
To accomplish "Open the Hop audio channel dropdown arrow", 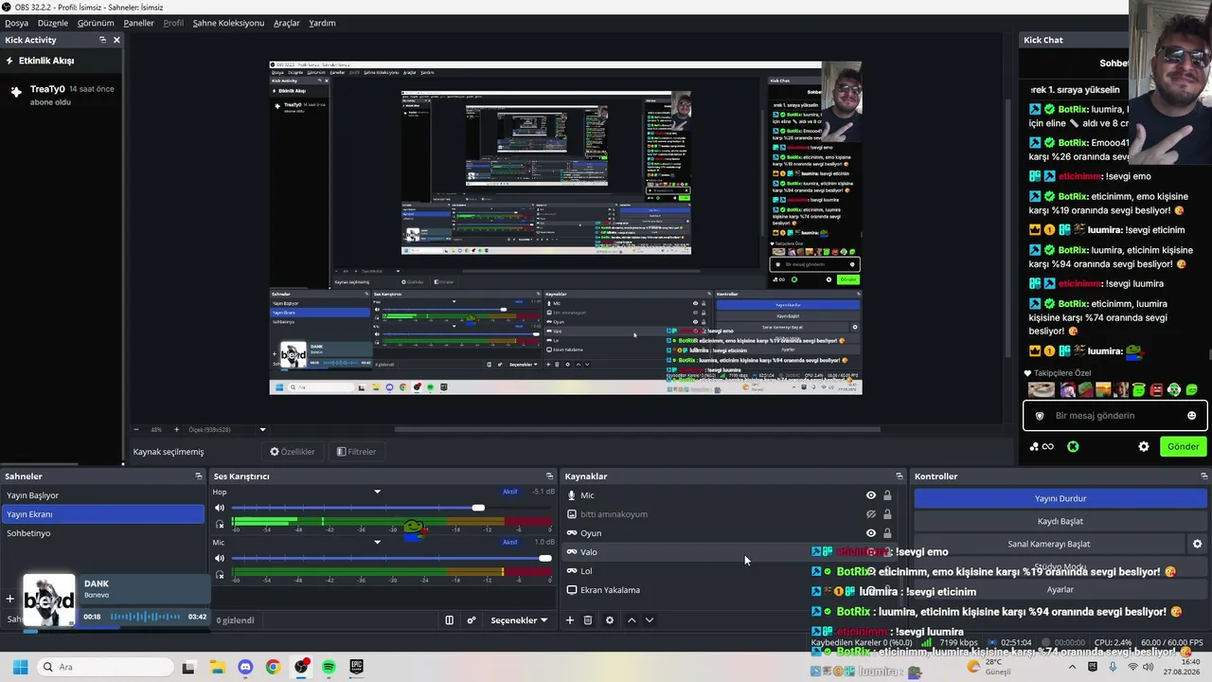I will (377, 492).
